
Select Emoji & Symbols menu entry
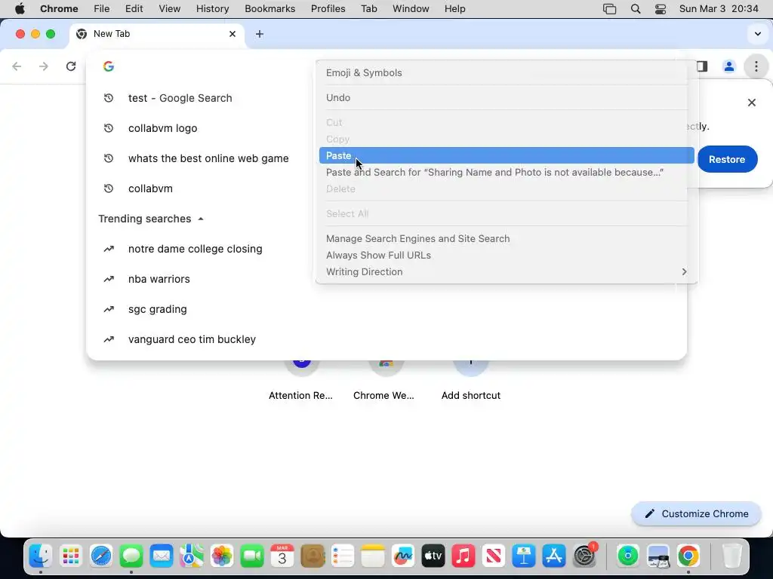pos(507,73)
